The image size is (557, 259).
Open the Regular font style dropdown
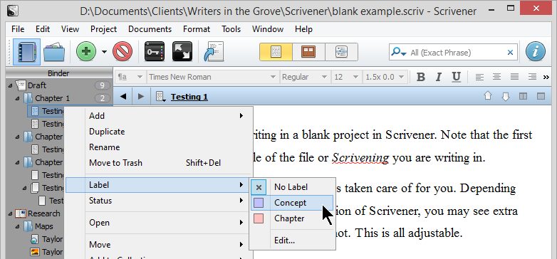point(305,77)
